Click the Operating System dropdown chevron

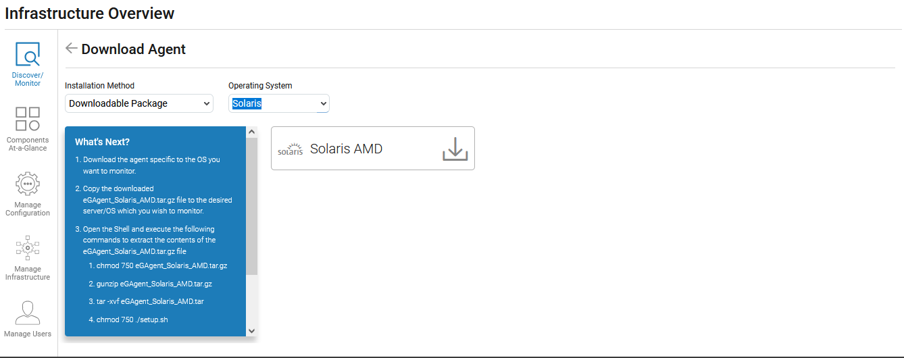[x=324, y=103]
